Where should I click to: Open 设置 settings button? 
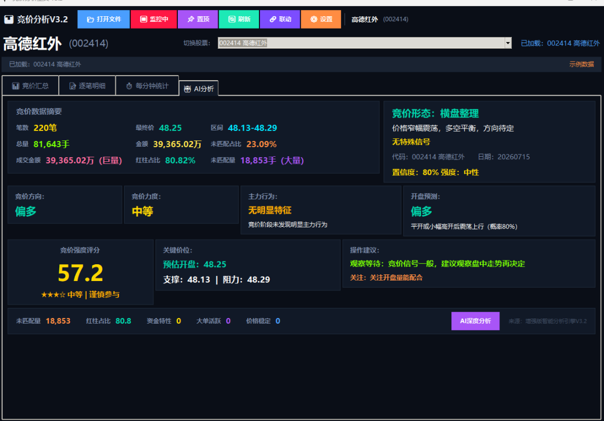(321, 19)
